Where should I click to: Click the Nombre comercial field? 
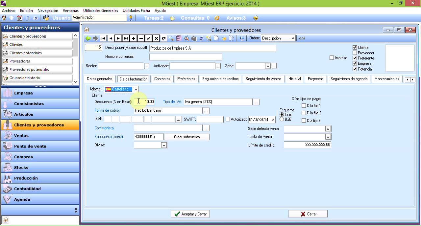(x=186, y=57)
